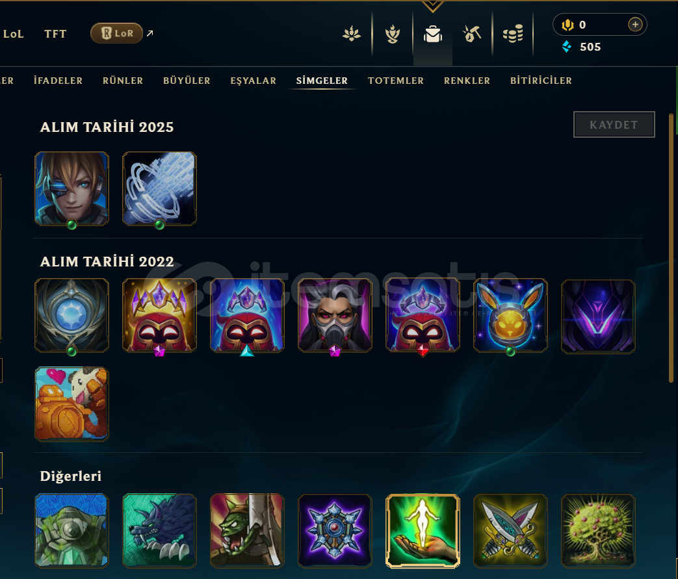678x579 pixels.
Task: Choose the golden bunny helmet icon
Action: 510,315
